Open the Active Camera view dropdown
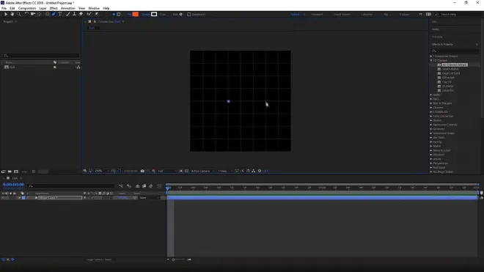Screen dimensions: 484x272 202,171
